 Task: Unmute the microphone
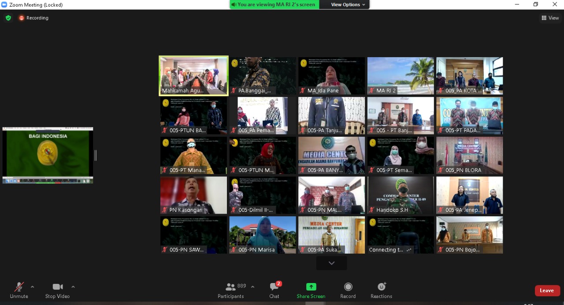[x=19, y=290]
